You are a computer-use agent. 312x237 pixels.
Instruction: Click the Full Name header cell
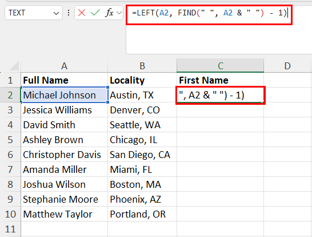pos(64,80)
